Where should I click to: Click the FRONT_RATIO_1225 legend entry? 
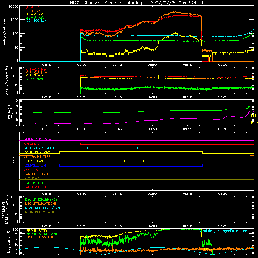coord(42,234)
